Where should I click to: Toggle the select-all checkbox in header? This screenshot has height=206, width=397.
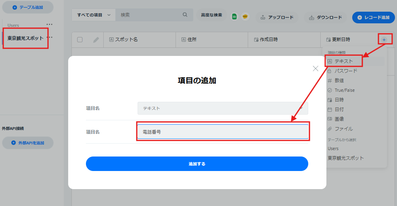[x=80, y=40]
